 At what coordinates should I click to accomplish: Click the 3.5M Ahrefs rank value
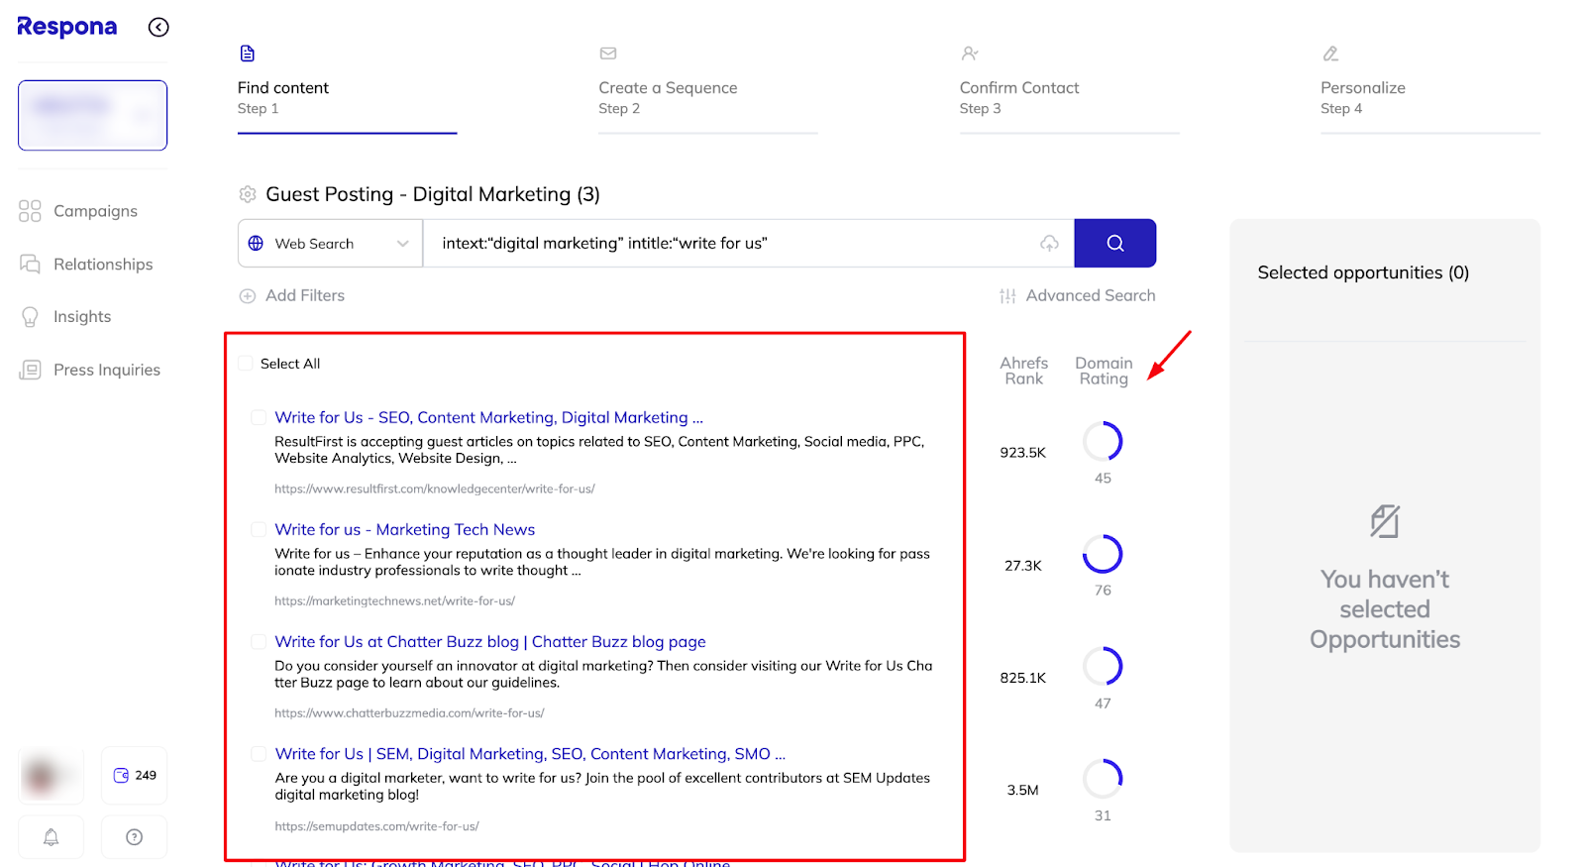click(1023, 791)
